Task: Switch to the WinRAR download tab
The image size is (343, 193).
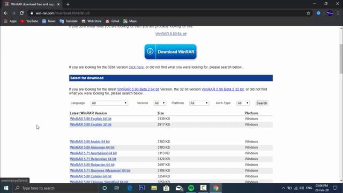Action: click(x=32, y=4)
